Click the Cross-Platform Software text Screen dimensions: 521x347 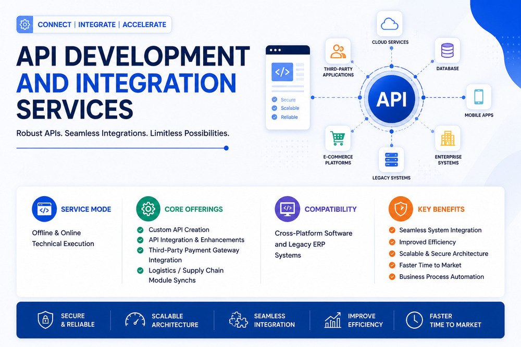pyautogui.click(x=314, y=233)
